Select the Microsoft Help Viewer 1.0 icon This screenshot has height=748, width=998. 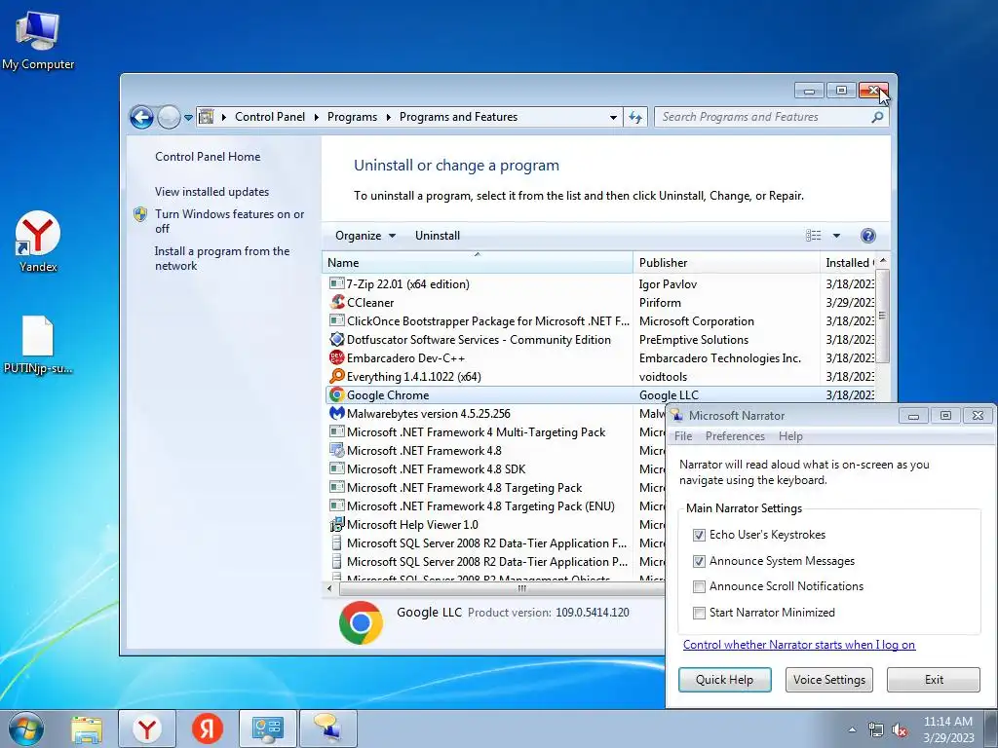point(336,524)
